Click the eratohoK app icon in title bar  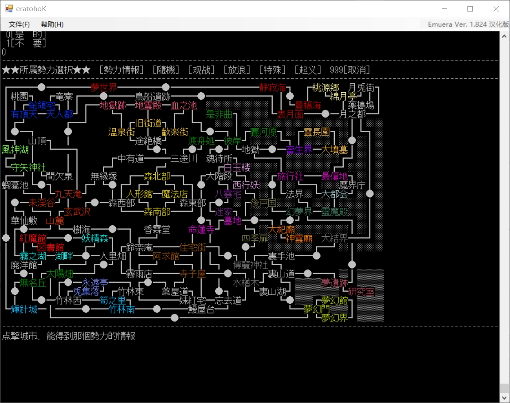click(x=9, y=9)
